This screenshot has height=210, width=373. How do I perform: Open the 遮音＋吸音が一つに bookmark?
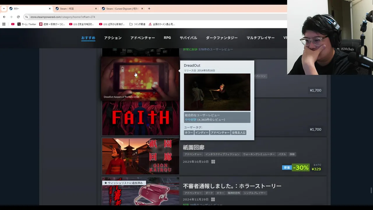click(52, 24)
